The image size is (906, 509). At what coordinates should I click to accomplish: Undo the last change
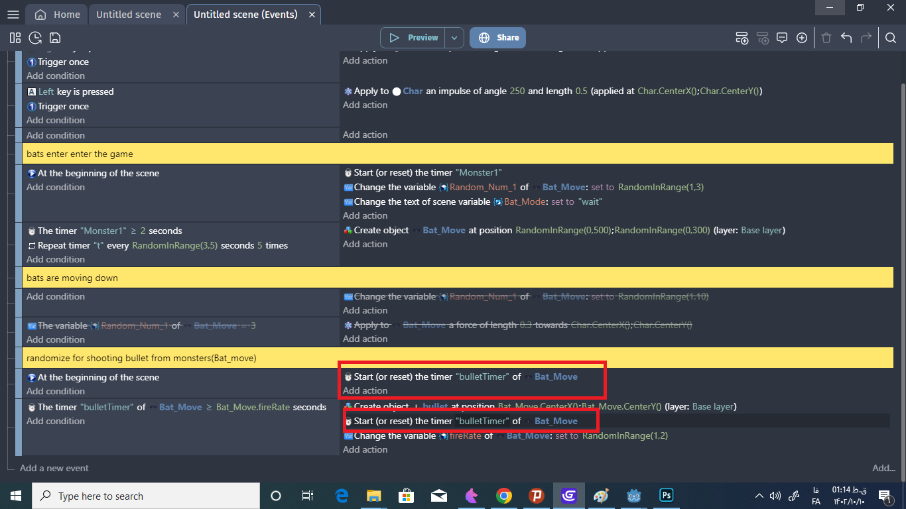tap(846, 38)
